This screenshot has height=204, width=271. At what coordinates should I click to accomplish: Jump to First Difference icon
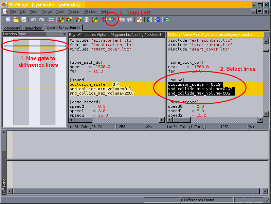(79, 20)
